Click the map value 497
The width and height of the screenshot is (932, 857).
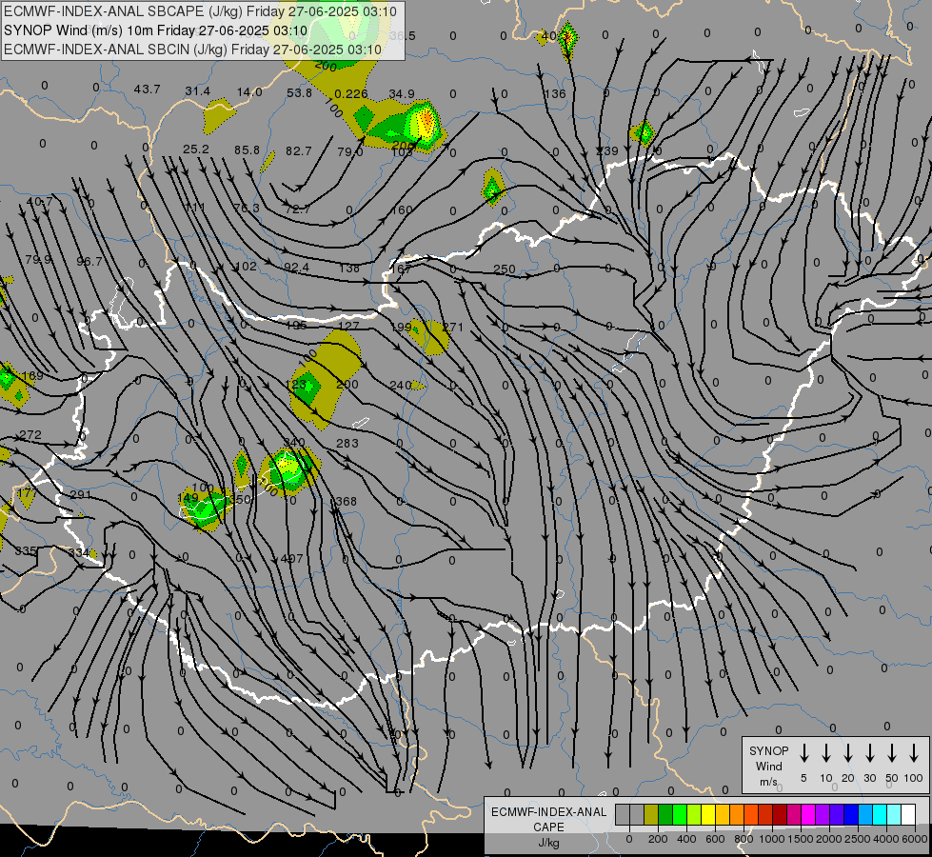coord(291,559)
